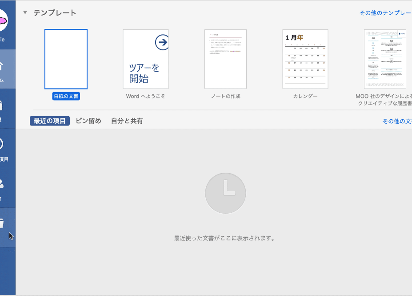Click the arrow icon on tour template
The width and height of the screenshot is (412, 296).
(162, 42)
